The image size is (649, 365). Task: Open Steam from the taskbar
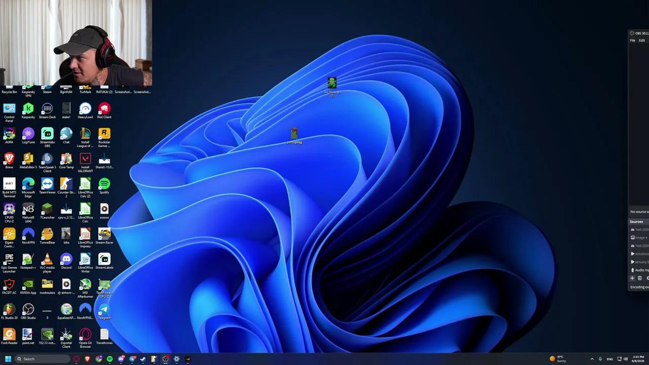click(143, 359)
